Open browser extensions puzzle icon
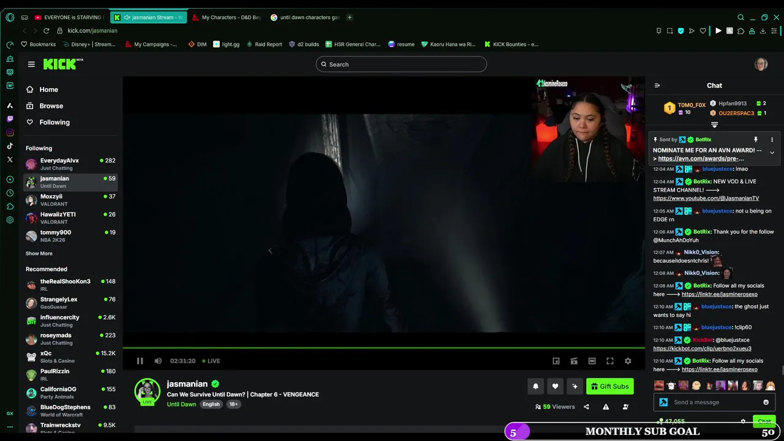Screen dimensions: 784x441 pyautogui.click(x=741, y=31)
